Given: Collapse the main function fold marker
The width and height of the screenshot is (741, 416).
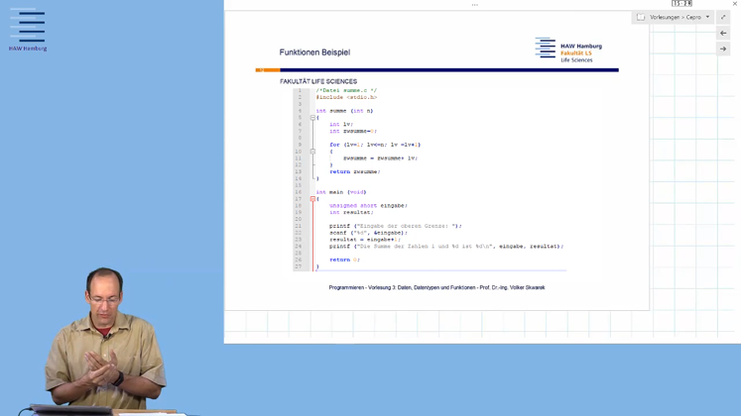Looking at the screenshot, I should [312, 199].
